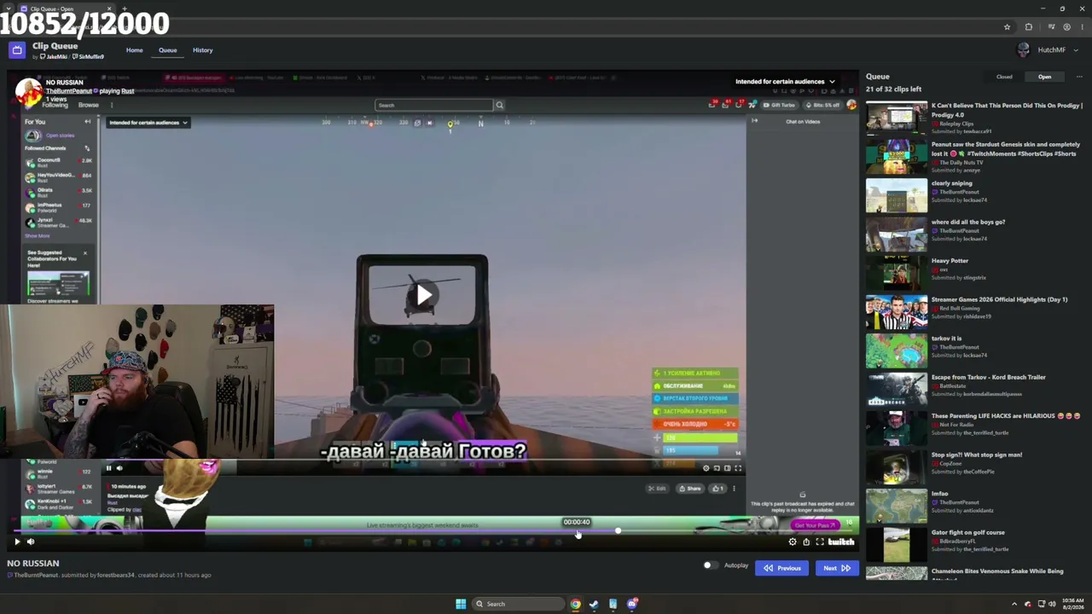1092x614 pixels.
Task: Click the 'Stop sign?! What stop sign man!' title
Action: 977,455
